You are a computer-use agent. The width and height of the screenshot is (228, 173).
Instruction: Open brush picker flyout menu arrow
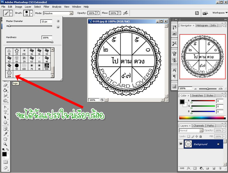coord(58,21)
